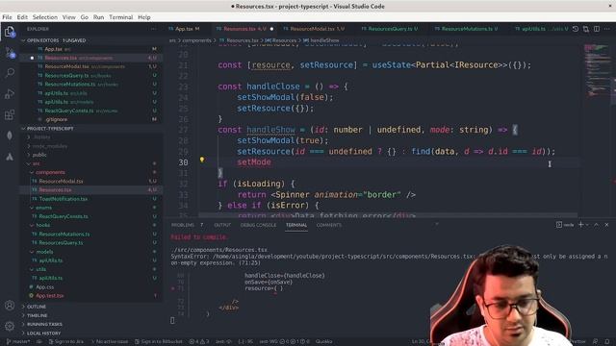Viewport: 616px width, 346px height.
Task: Maximize the terminal panel with chevron up
Action: [597, 225]
